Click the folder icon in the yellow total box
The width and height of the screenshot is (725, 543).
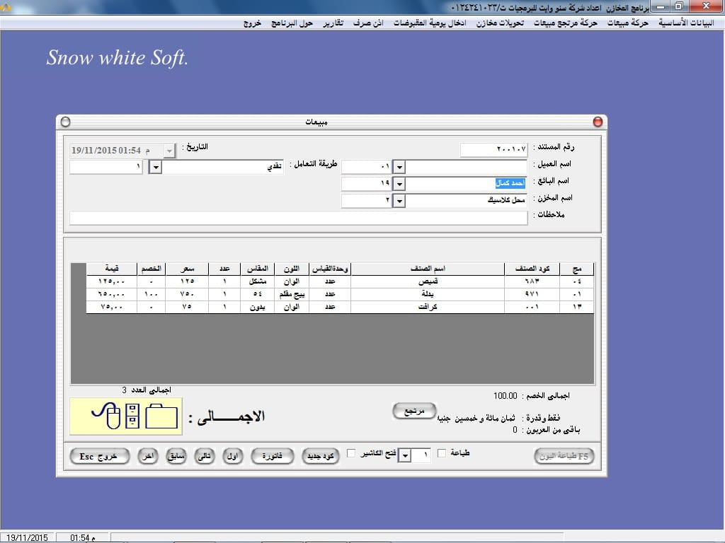click(x=161, y=416)
